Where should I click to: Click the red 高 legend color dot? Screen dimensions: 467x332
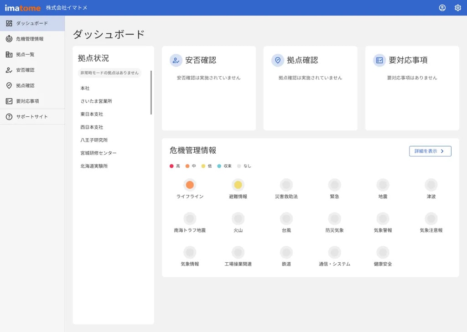(171, 166)
